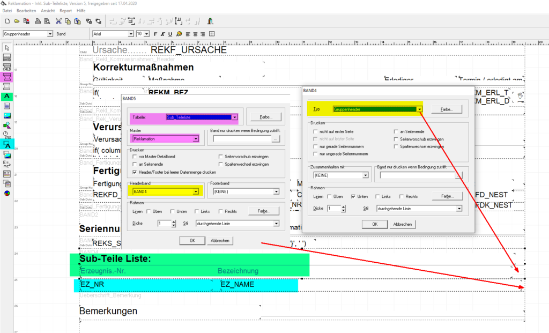The image size is (549, 333).
Task: Open the Typ dropdown Gruppenheader in BAND4
Action: coord(419,109)
